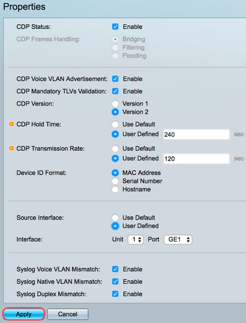
Task: Disable CDP Voice VLAN Advertisement checkbox
Action: click(115, 79)
